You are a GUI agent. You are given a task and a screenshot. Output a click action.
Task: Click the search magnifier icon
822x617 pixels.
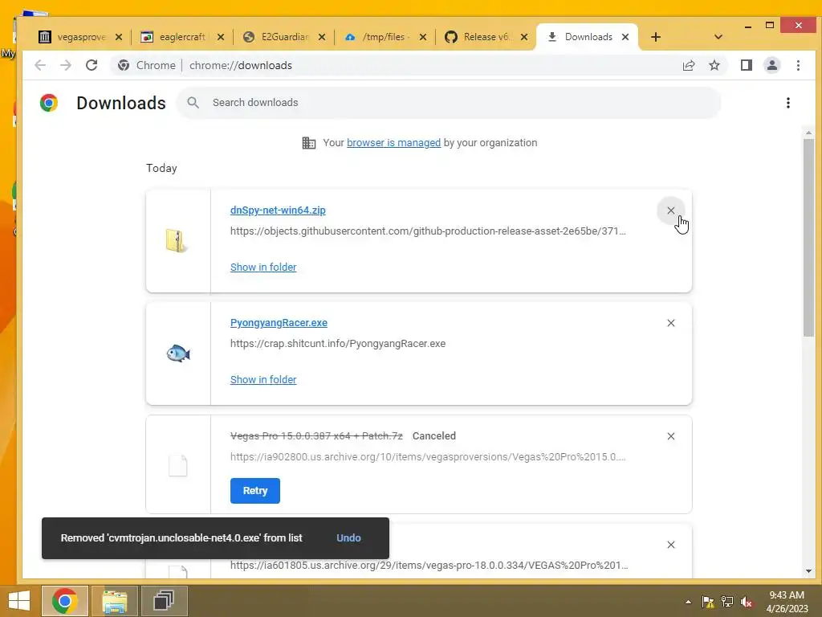[193, 103]
